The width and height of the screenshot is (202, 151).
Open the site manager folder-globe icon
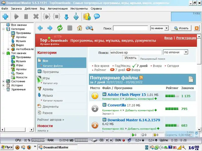coord(87,16)
